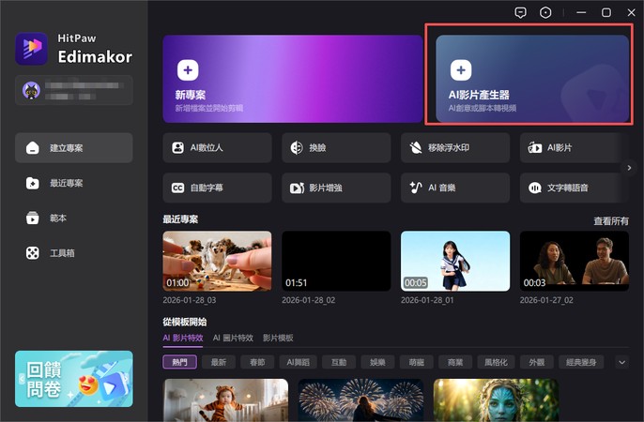Click the 影片增強 button label
The height and width of the screenshot is (422, 644).
pyautogui.click(x=326, y=188)
